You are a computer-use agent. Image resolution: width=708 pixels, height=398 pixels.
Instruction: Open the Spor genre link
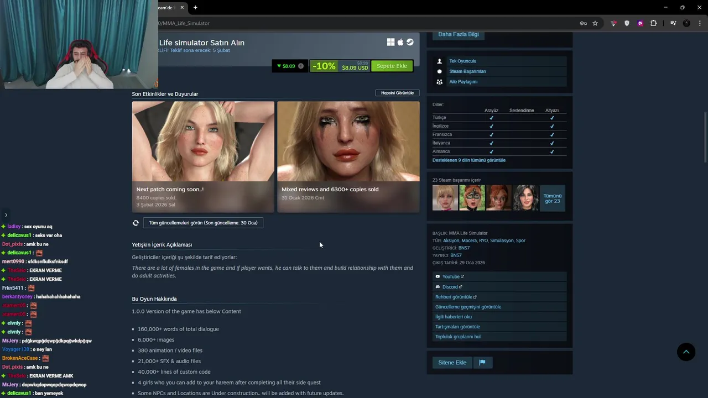(520, 240)
